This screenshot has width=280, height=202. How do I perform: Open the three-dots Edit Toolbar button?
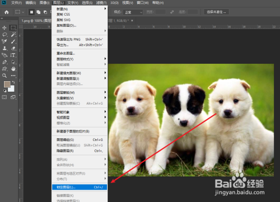[13, 76]
